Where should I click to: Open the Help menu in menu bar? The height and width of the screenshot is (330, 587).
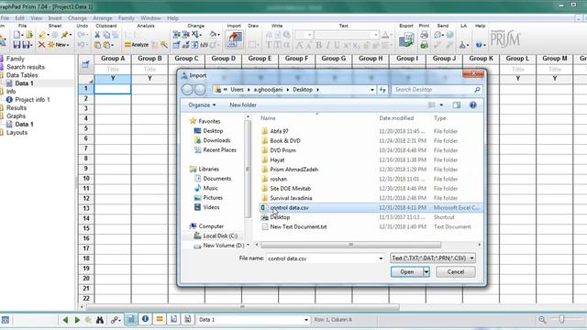coord(172,18)
